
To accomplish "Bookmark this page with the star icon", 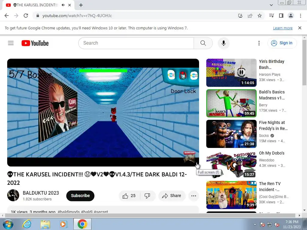I will pyautogui.click(x=260, y=16).
